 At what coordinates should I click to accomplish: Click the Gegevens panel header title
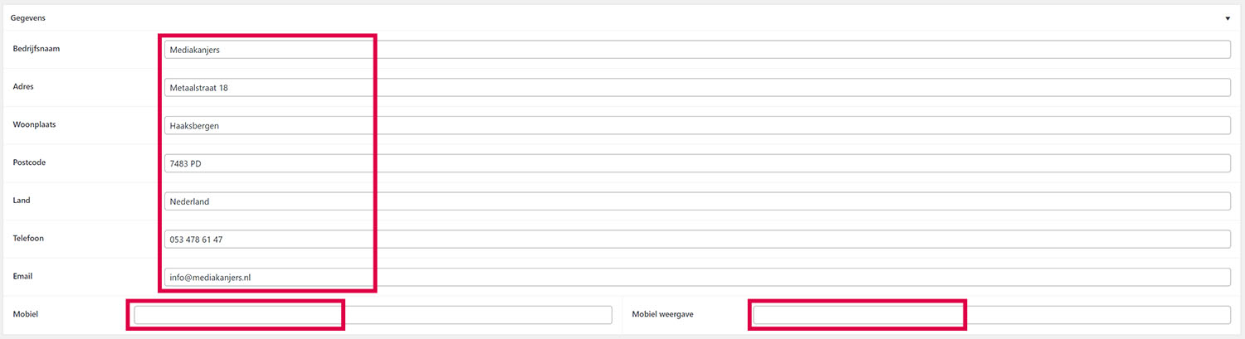[27, 17]
